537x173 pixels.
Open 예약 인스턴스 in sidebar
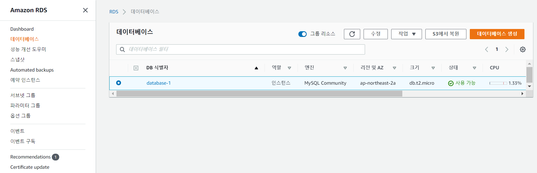pos(25,80)
